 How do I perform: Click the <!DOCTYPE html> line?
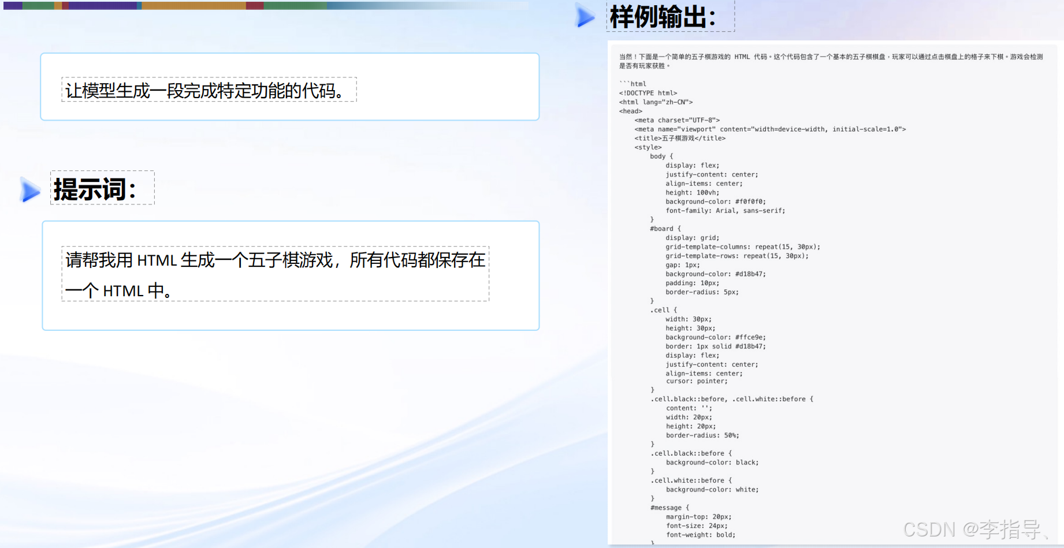648,93
